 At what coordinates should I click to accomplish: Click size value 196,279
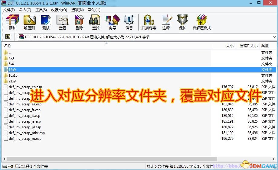[x=227, y=139]
